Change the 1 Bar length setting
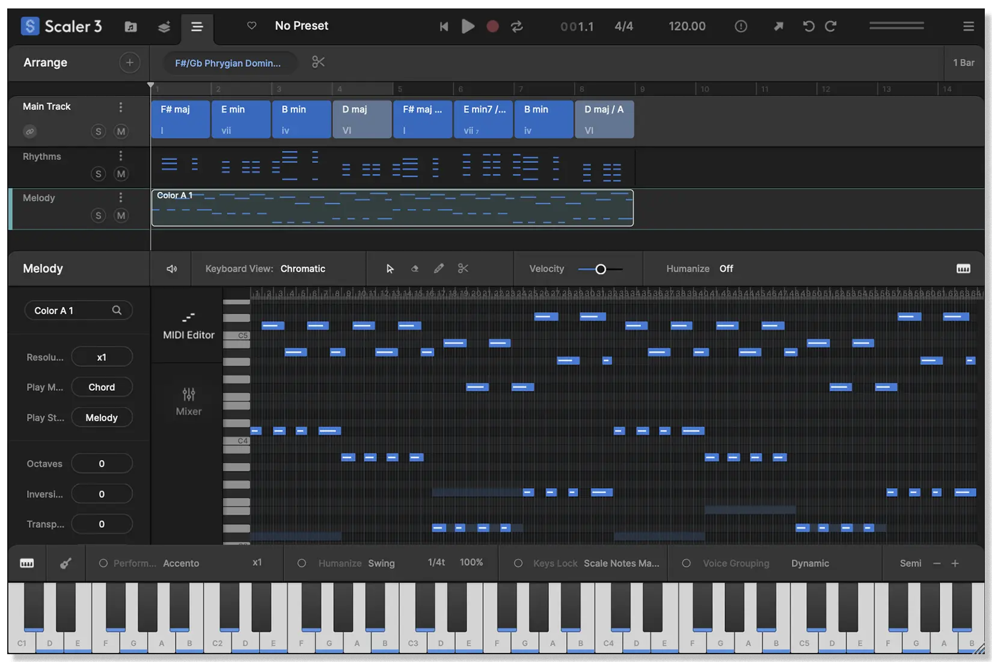 point(963,63)
